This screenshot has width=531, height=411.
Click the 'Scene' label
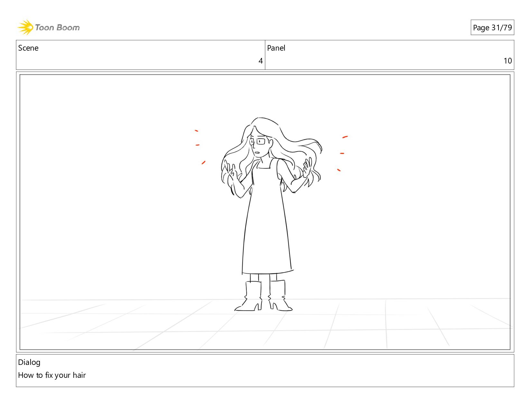[28, 48]
